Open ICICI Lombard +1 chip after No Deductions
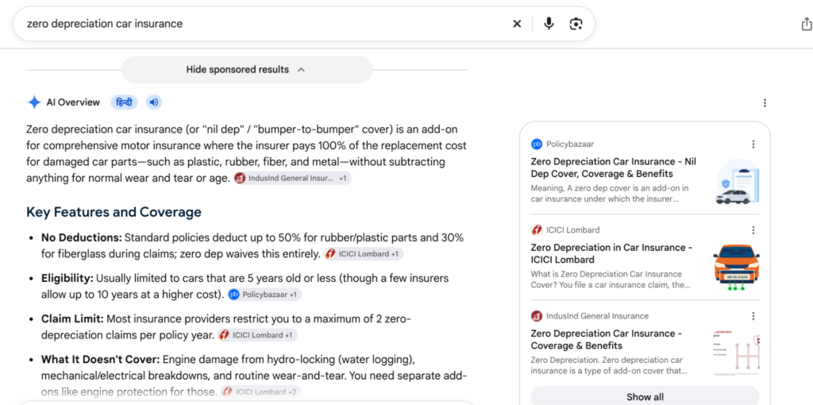Screen dimensions: 813x405 coord(364,254)
